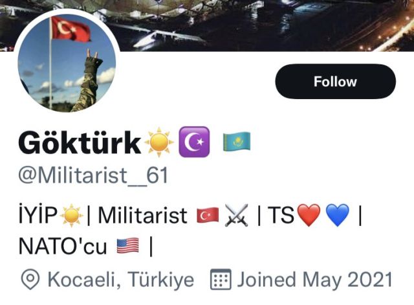Viewport: 414px width, 305px height.
Task: Click the US flag emoji after NATO'cu
Action: pyautogui.click(x=128, y=245)
